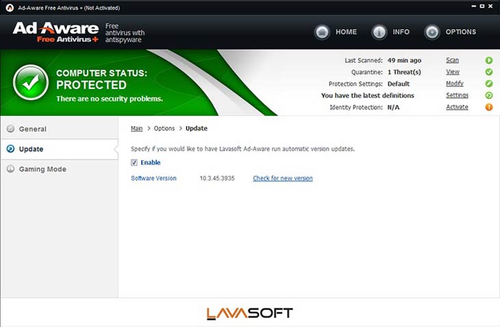Click the Enable checkbox label text
This screenshot has height=327, width=500.
[x=151, y=162]
